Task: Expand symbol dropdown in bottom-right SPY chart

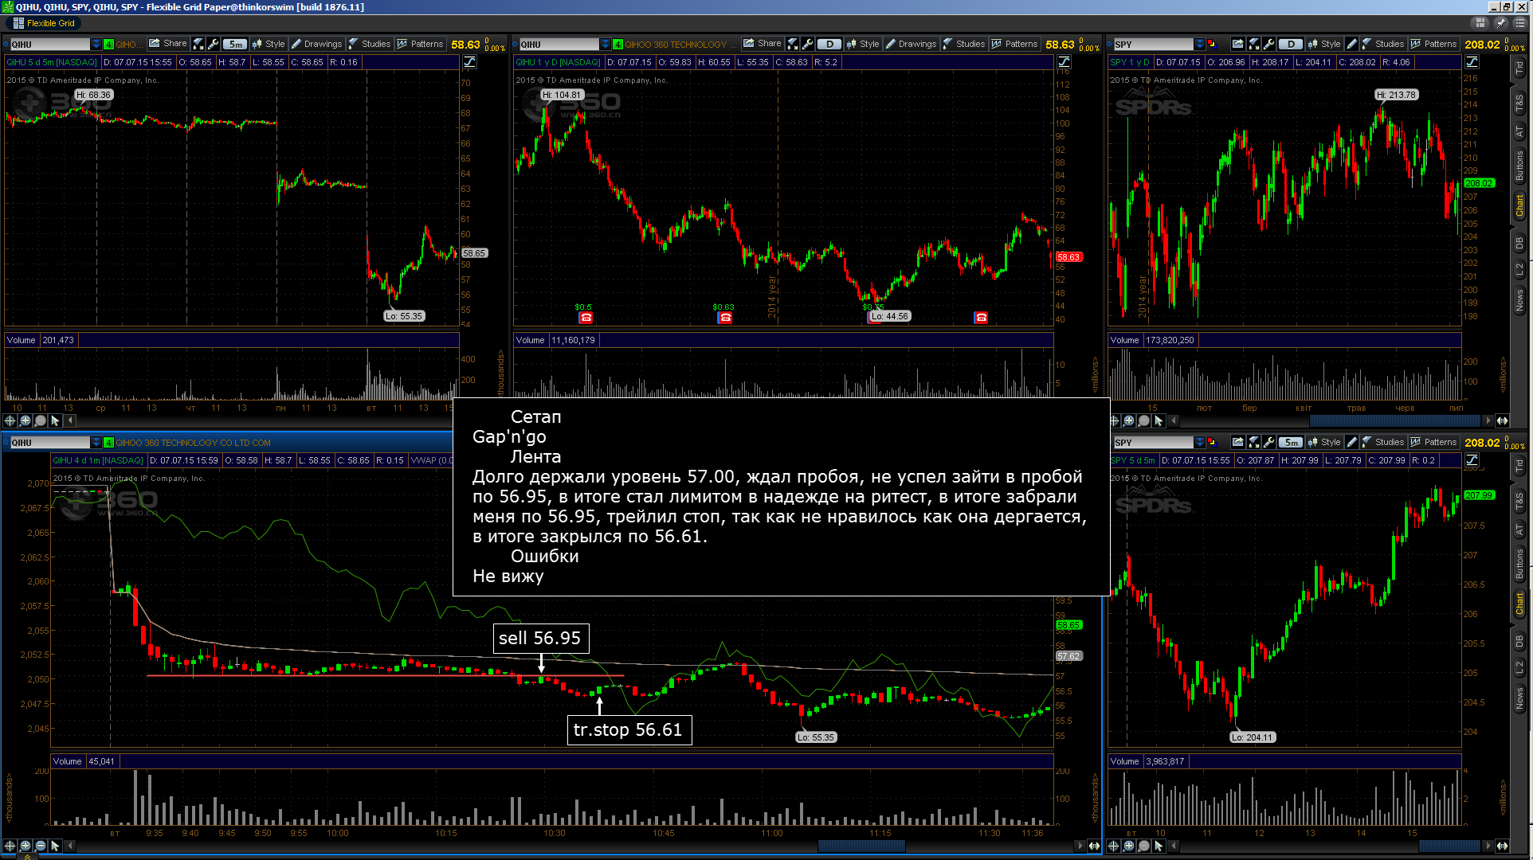Action: tap(1199, 443)
